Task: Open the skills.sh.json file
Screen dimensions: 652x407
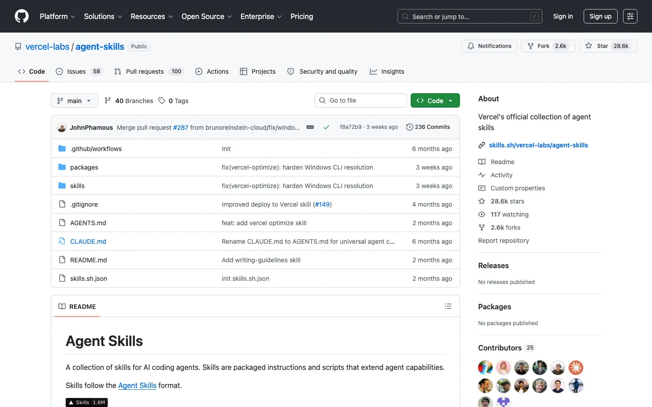Action: click(89, 279)
